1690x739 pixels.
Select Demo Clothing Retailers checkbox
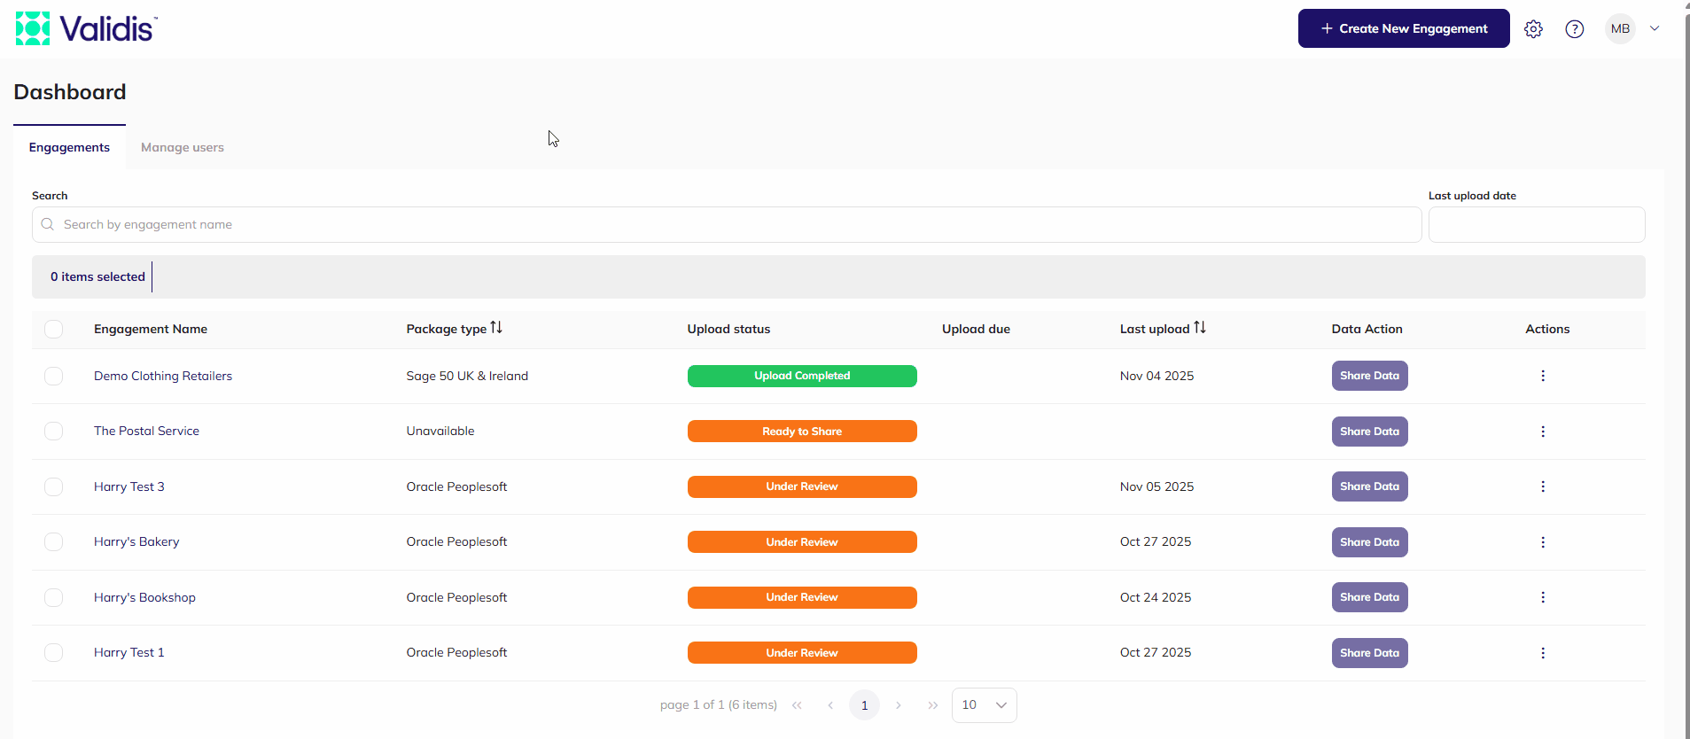pos(54,376)
